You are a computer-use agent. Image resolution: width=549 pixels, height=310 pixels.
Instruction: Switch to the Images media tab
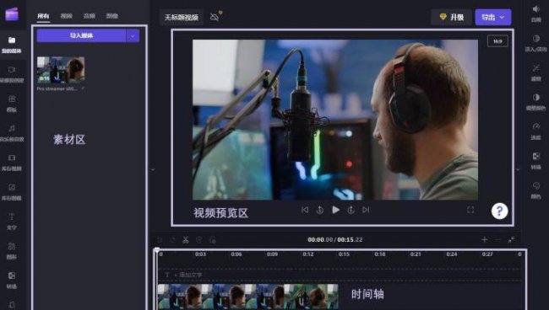(x=112, y=16)
